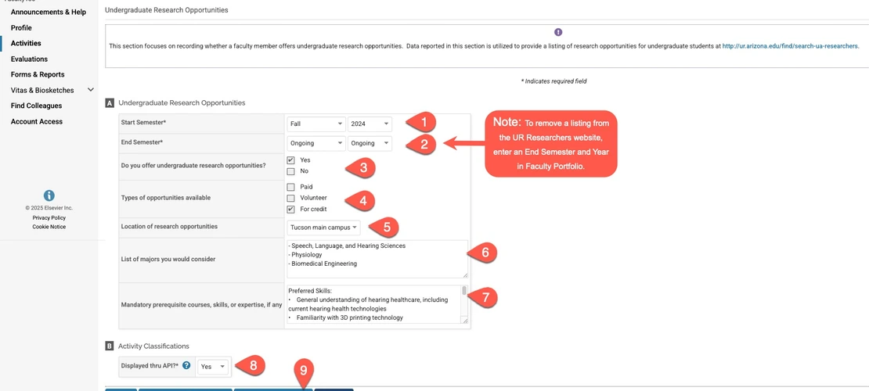Screen dimensions: 869x391
Task: Click the red callout marker number 1
Action: pos(423,122)
